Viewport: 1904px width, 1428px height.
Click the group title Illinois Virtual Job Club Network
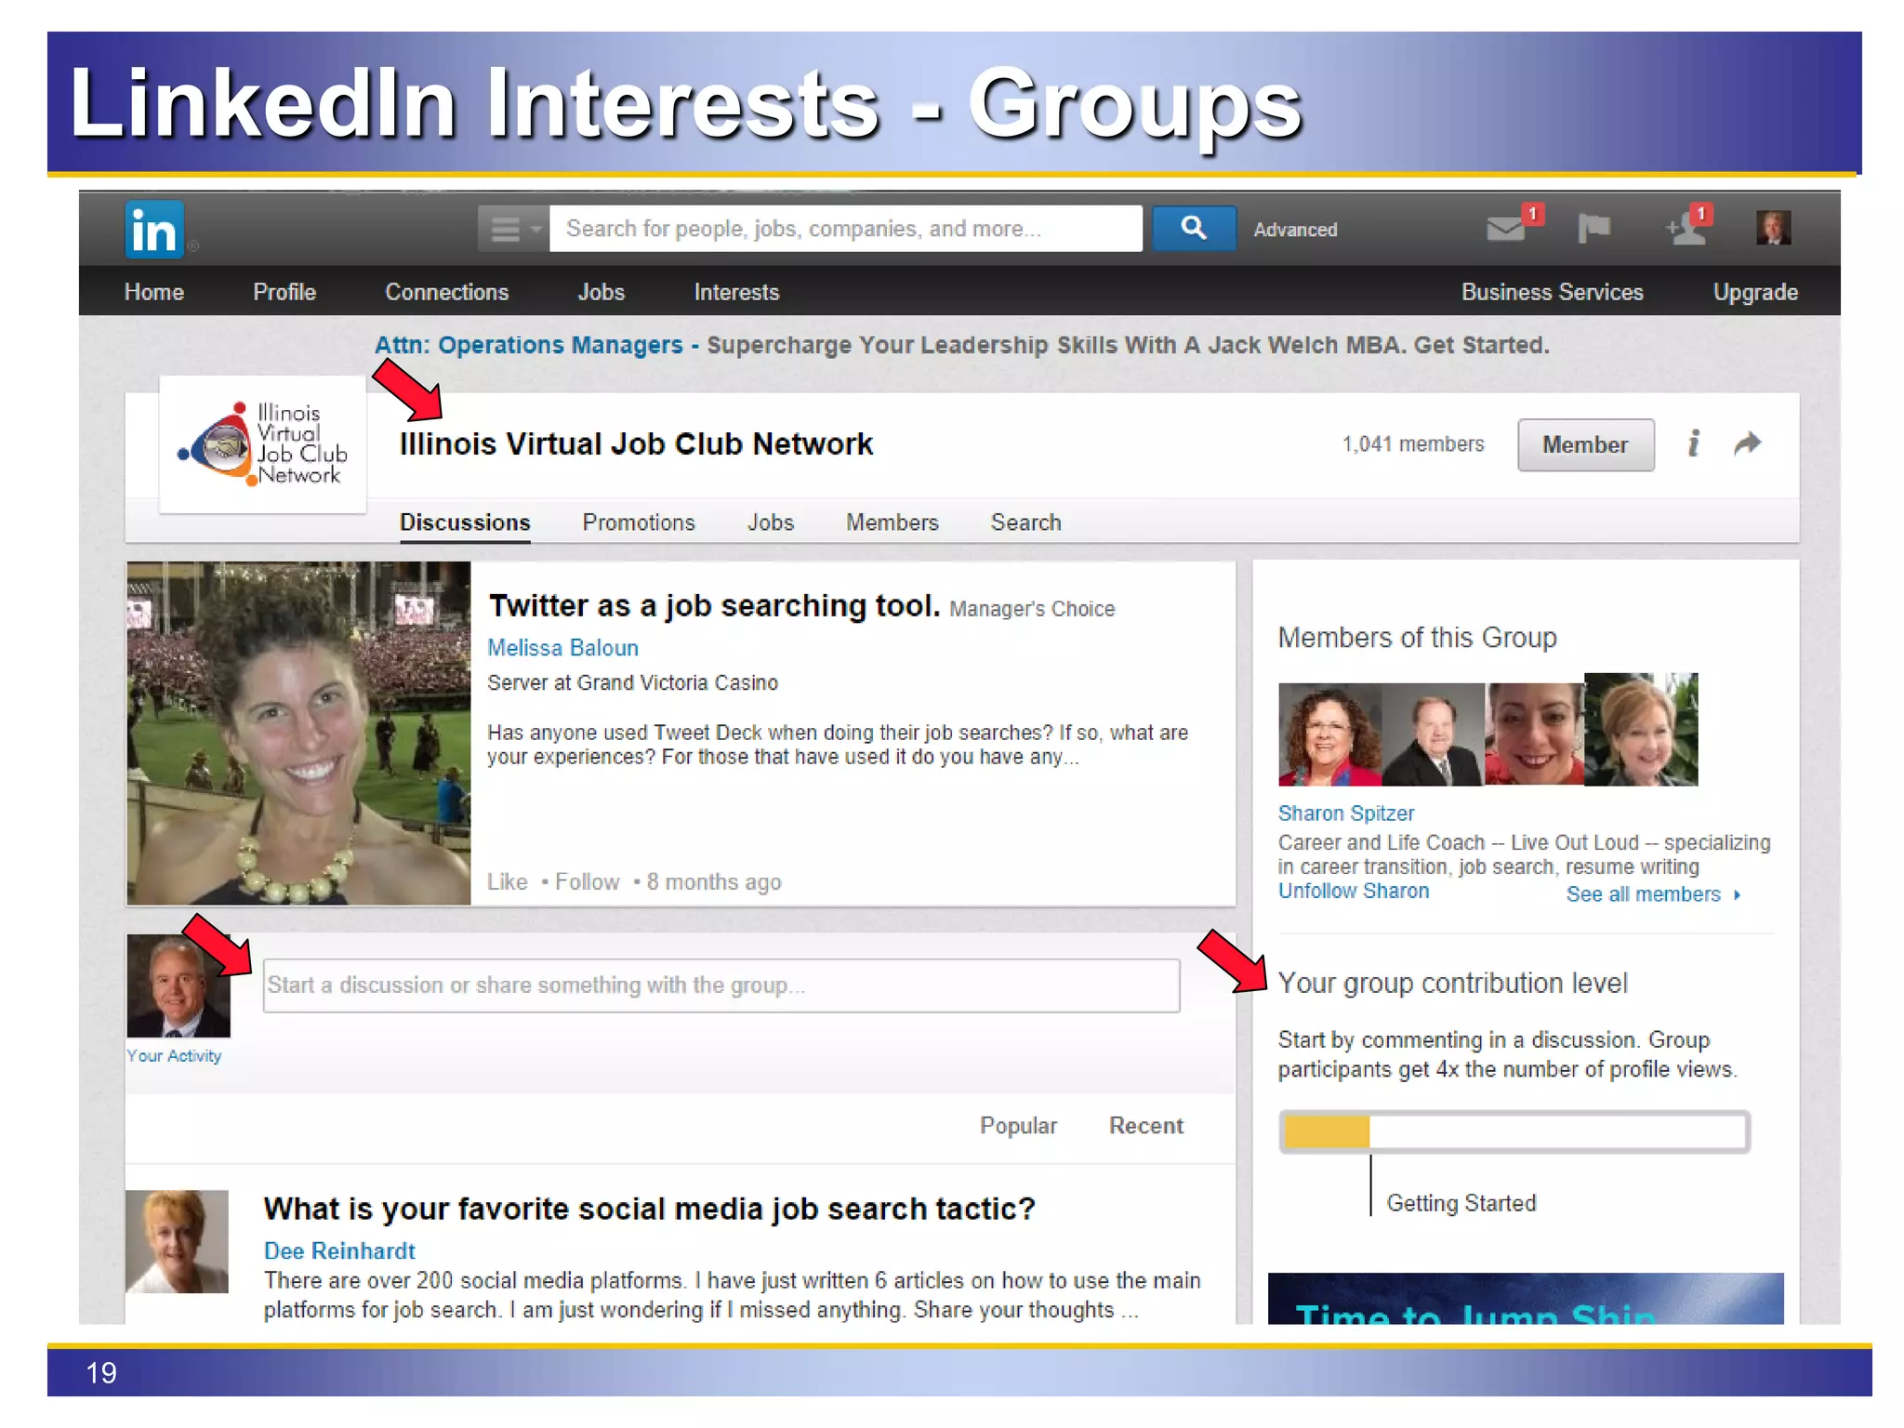pyautogui.click(x=636, y=444)
